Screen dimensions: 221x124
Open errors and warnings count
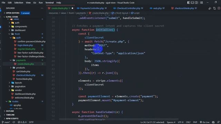click(x=22, y=122)
